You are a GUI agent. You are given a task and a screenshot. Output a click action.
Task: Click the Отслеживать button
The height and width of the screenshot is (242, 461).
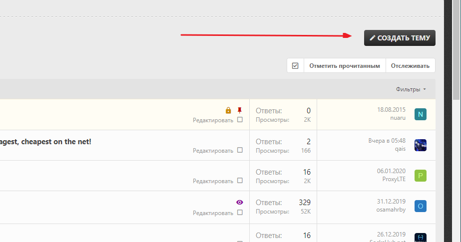click(x=410, y=66)
